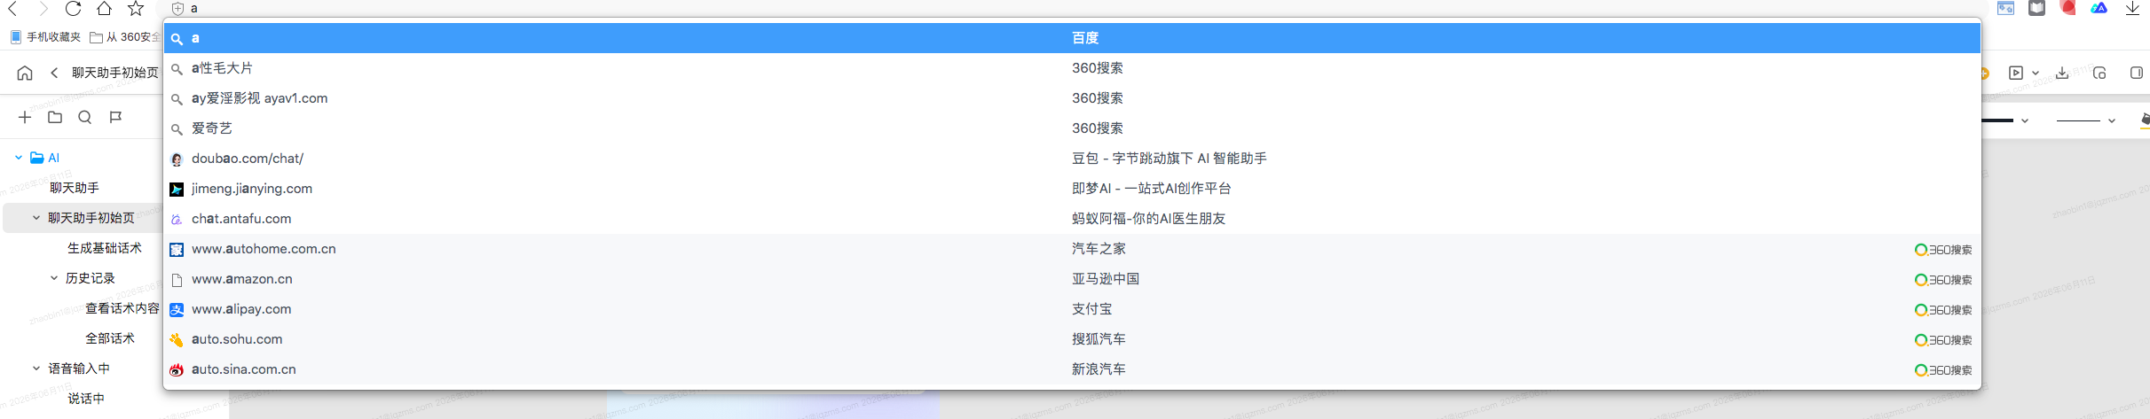2150x419 pixels.
Task: Click the Alipay favicon in suggestions
Action: click(x=177, y=310)
